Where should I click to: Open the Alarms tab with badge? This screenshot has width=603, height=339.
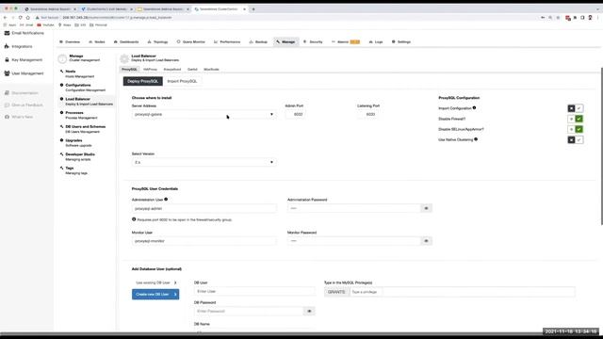[x=346, y=41]
